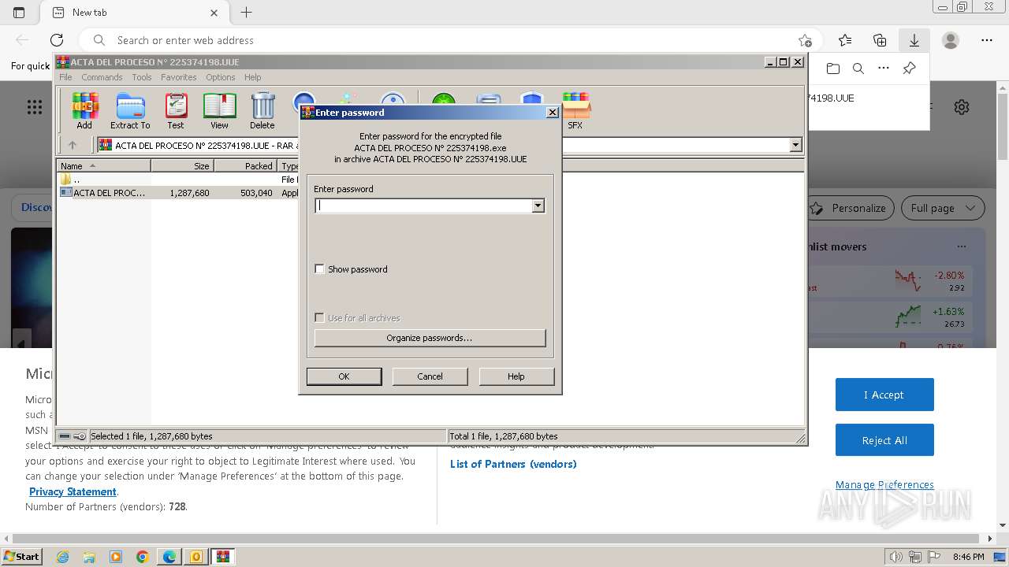The width and height of the screenshot is (1009, 567).
Task: Click the Windows Start button
Action: coord(22,557)
